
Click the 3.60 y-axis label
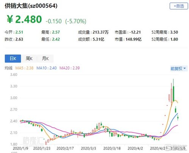coord(14,75)
